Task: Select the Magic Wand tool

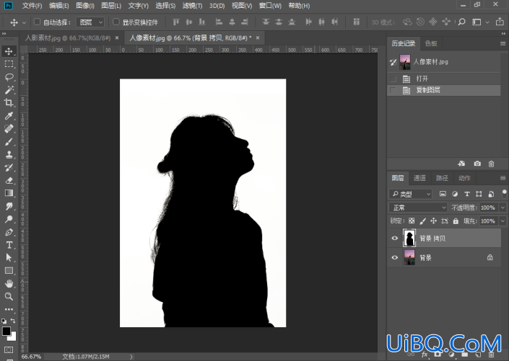Action: (9, 90)
